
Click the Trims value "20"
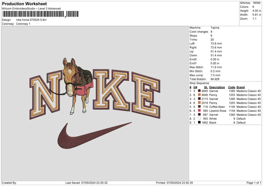point(212,39)
